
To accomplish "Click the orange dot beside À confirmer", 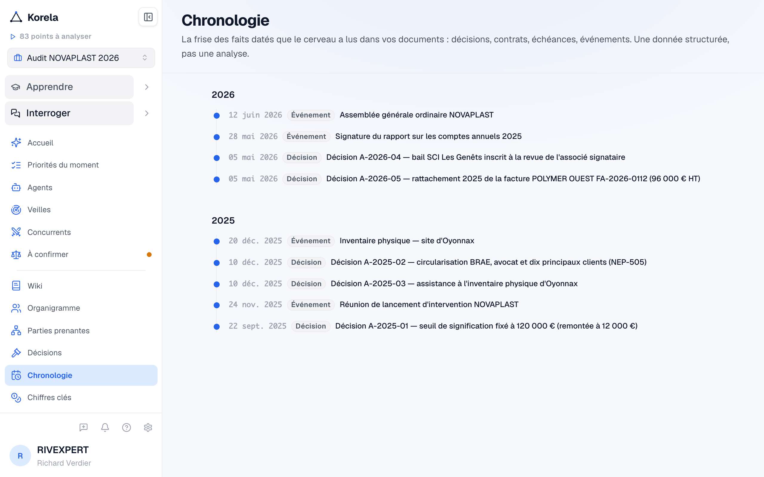I will coord(149,255).
